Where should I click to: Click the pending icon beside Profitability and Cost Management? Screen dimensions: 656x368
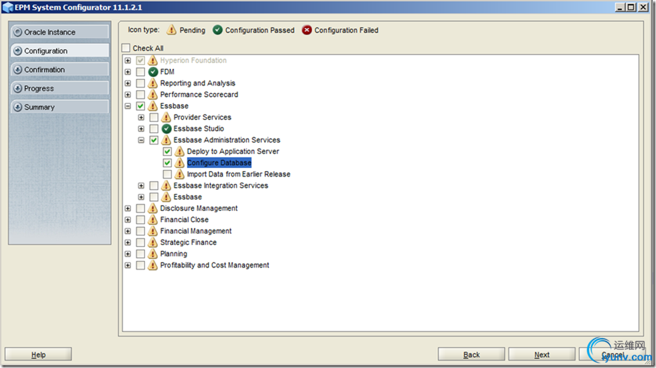pos(153,265)
